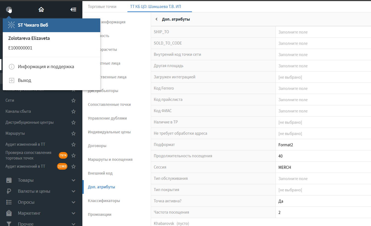Click the ST Чикаго Веб logo icon
Image resolution: width=371 pixels, height=226 pixels.
point(11,25)
